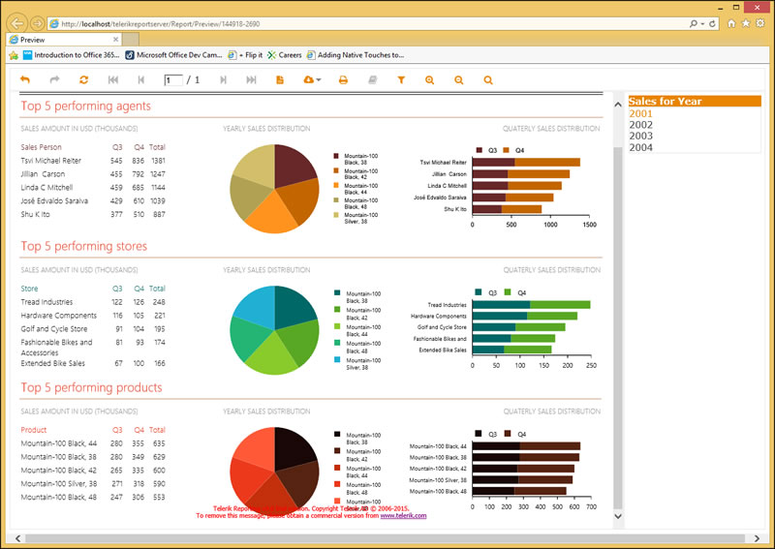The width and height of the screenshot is (775, 549).
Task: Toggle print preview via the page icon
Action: click(280, 79)
